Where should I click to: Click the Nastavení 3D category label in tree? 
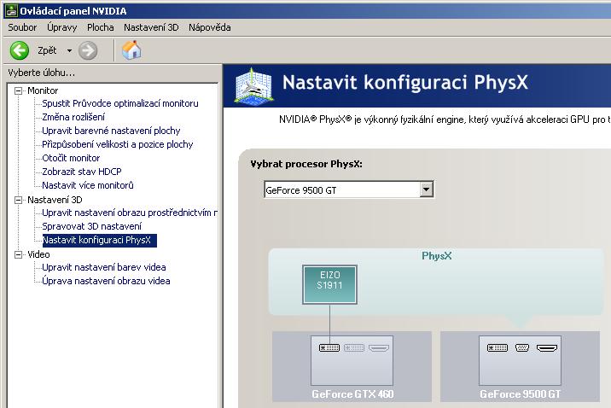[55, 200]
